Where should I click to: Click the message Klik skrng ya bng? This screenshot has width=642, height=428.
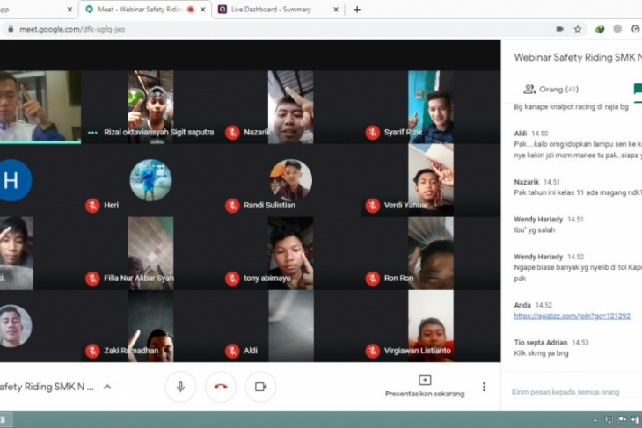tap(541, 353)
